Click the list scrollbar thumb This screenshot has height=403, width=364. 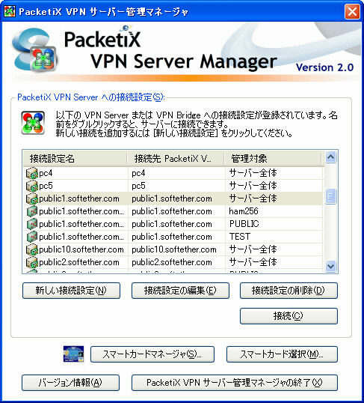330,196
